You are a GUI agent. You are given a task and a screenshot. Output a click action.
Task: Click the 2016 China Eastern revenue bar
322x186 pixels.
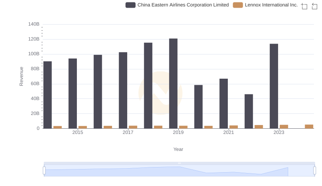[x=98, y=92]
